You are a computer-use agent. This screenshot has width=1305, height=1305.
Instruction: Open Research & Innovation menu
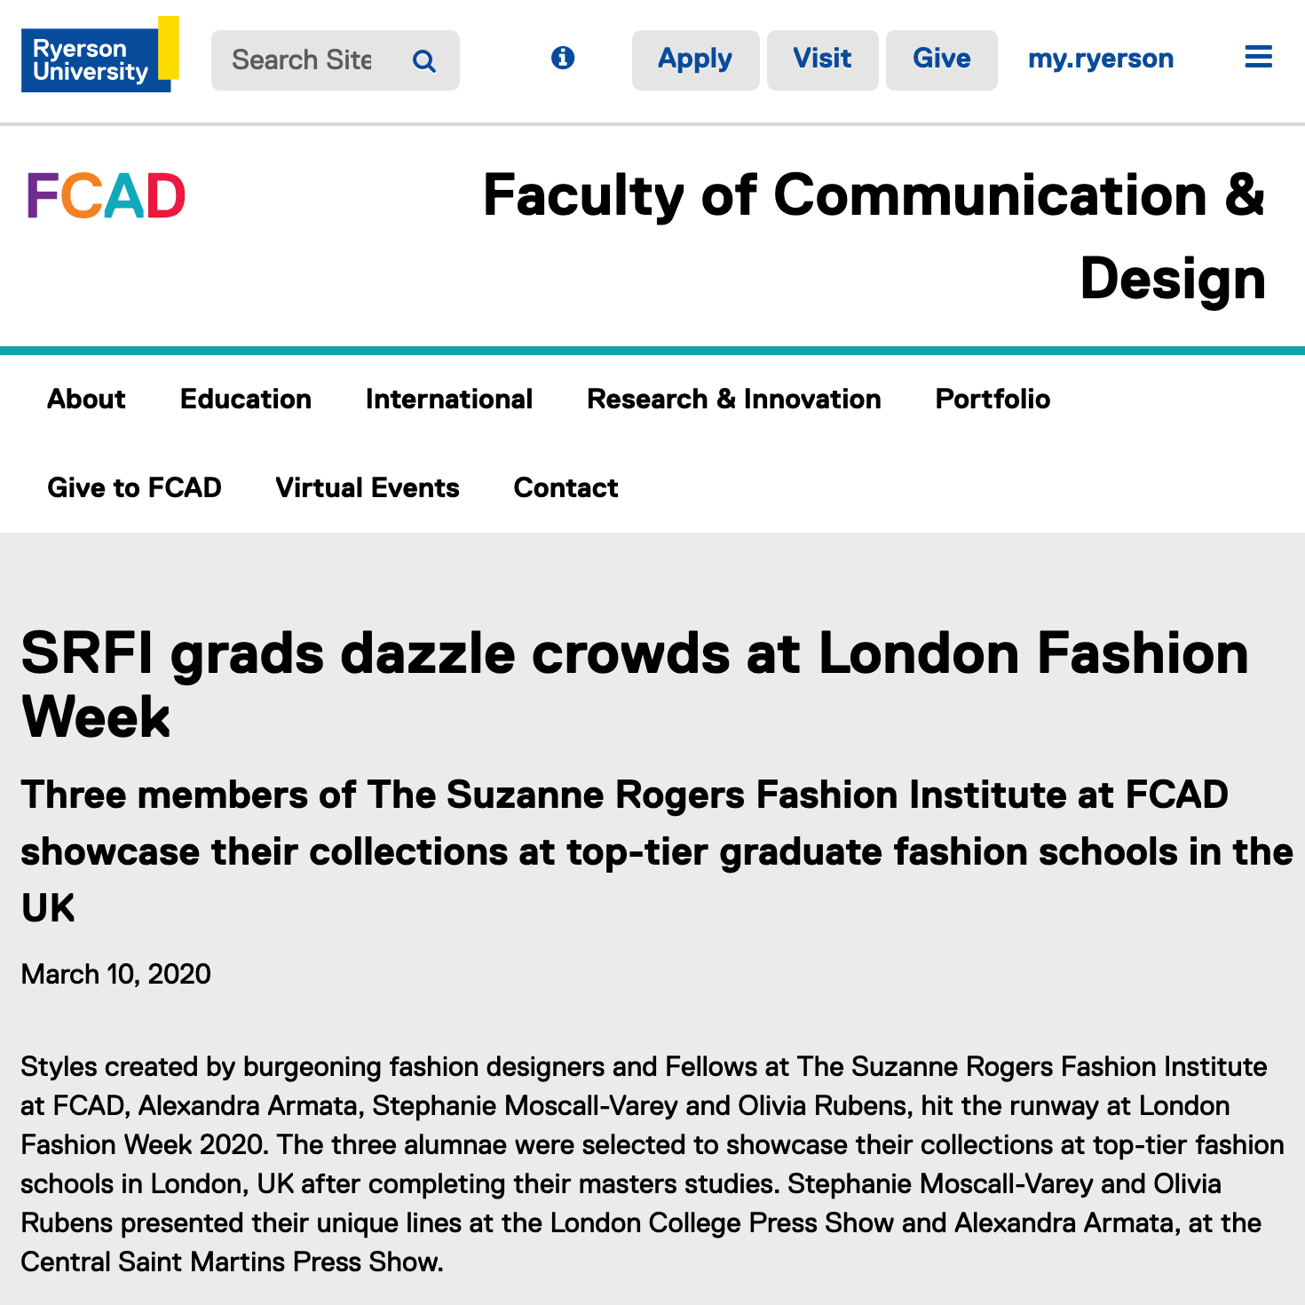click(733, 399)
